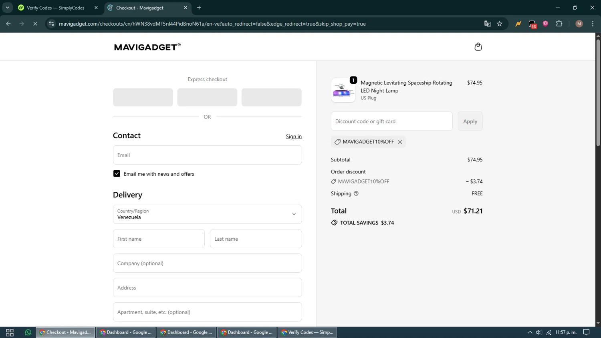Open the Extensions puzzle icon

[x=559, y=24]
